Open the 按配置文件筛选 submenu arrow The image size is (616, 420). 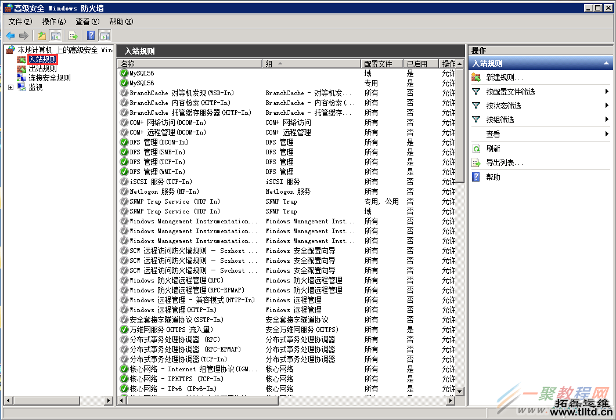point(607,92)
